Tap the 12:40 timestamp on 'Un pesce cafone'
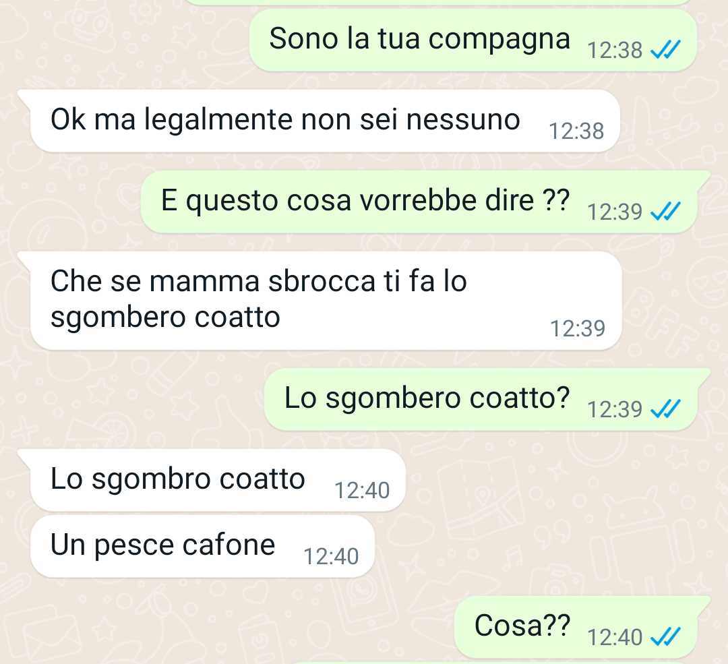Image resolution: width=728 pixels, height=664 pixels. 330,556
